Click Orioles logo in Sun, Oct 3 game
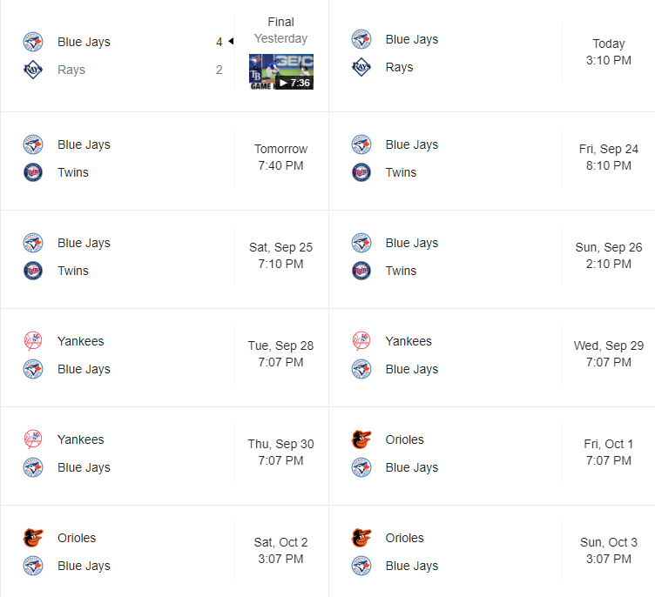Viewport: 655px width, 597px height. click(x=361, y=538)
